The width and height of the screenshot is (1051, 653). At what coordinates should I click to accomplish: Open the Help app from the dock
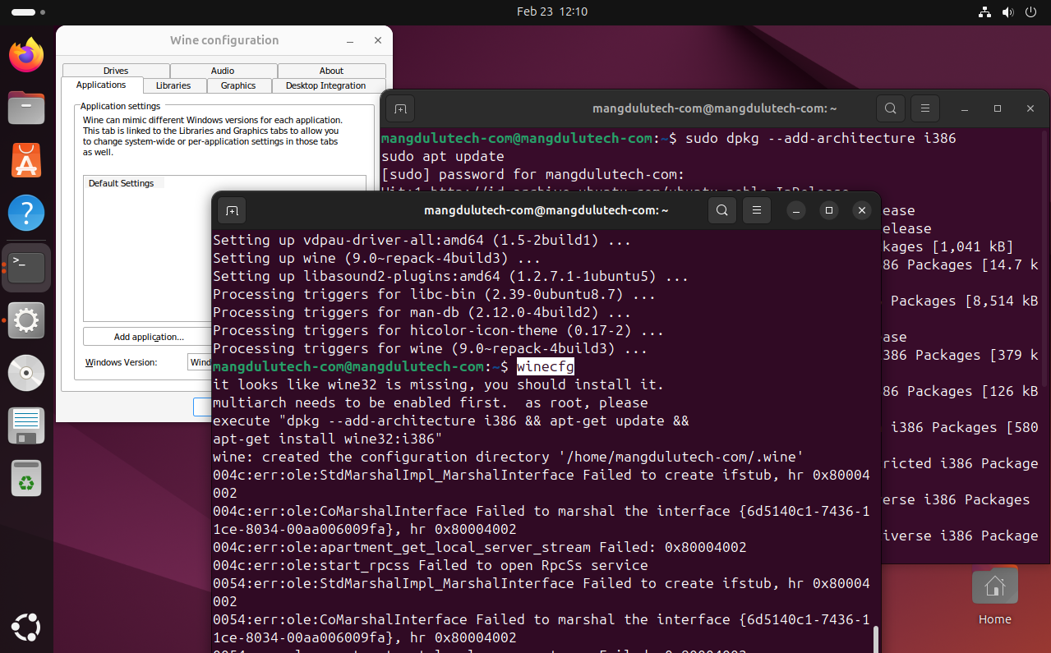pyautogui.click(x=25, y=212)
